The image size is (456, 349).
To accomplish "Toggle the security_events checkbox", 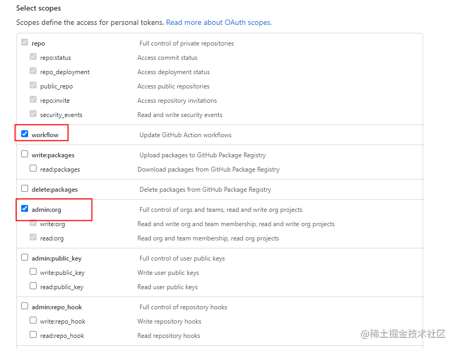I will 33,114.
